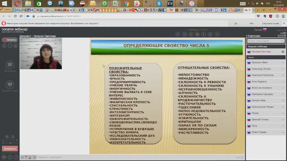
Task: Click the red Завершить button
Action: (10, 148)
